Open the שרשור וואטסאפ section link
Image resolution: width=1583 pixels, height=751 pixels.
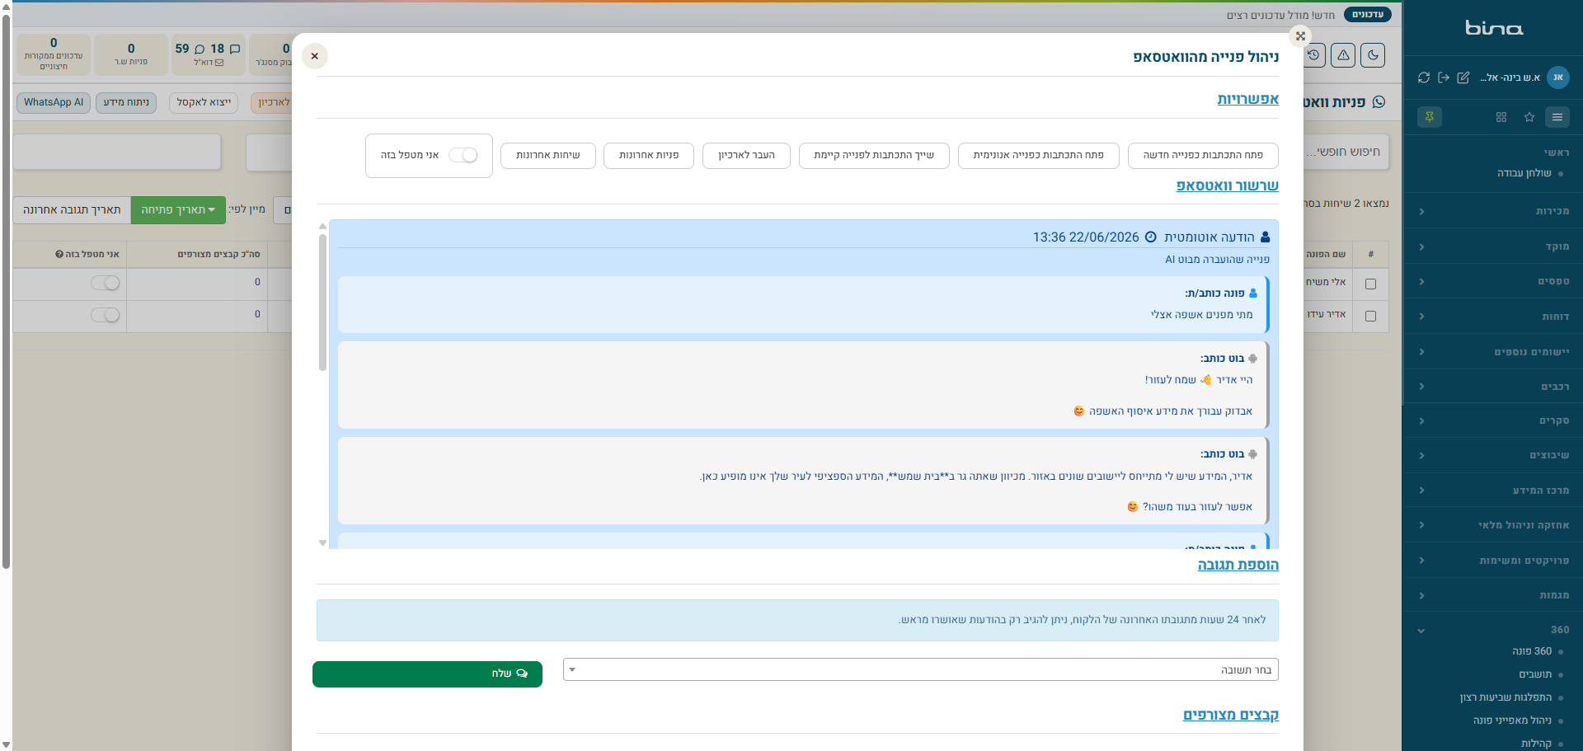[x=1227, y=185]
